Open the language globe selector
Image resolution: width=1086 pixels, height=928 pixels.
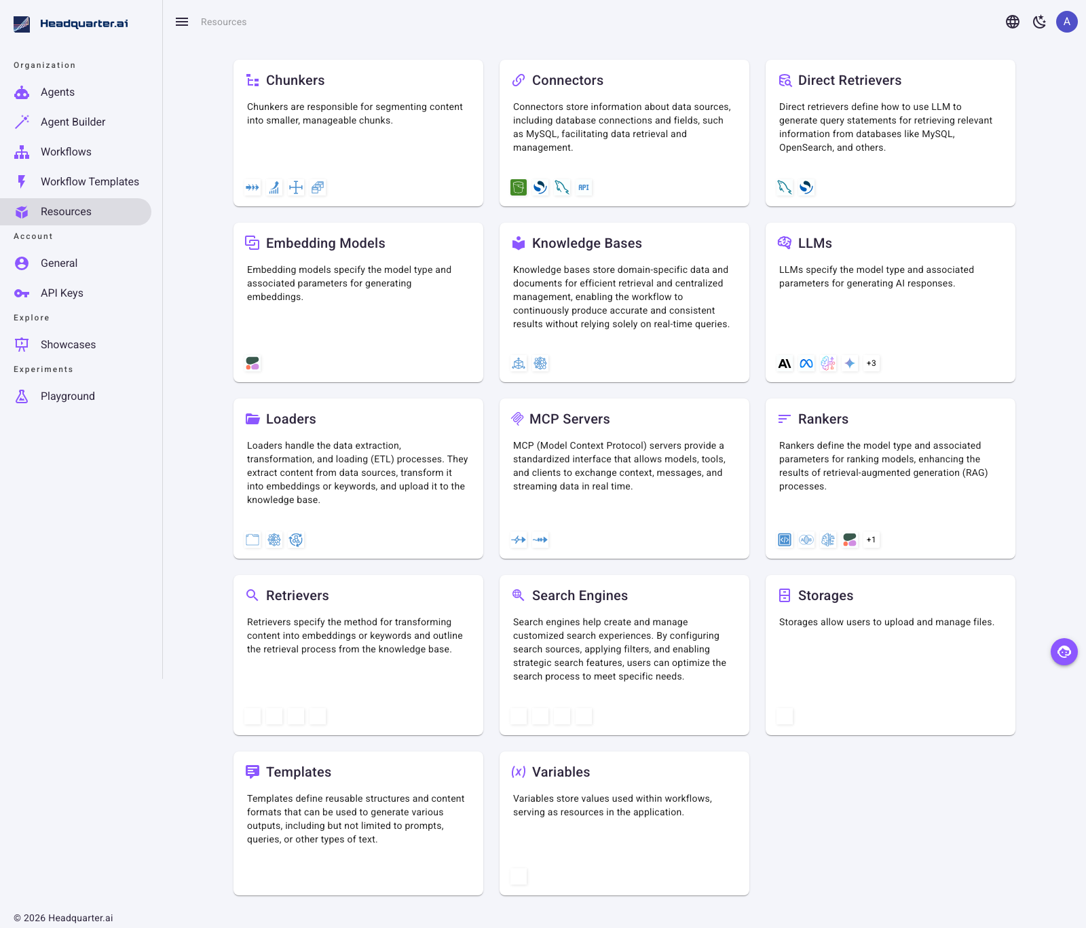click(1013, 22)
